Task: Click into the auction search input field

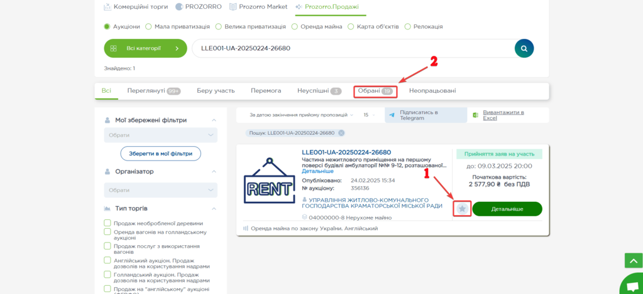Action: 352,48
